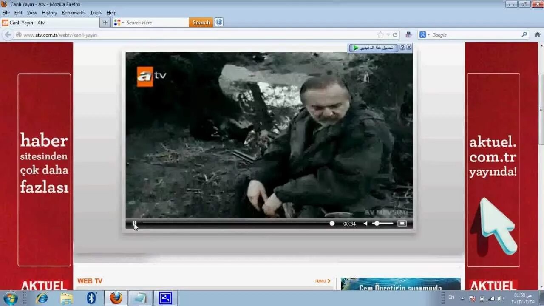Open the Tools menu

pyautogui.click(x=96, y=13)
